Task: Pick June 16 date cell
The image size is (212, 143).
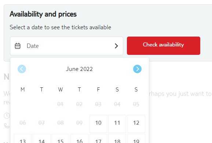Action: tap(79, 139)
